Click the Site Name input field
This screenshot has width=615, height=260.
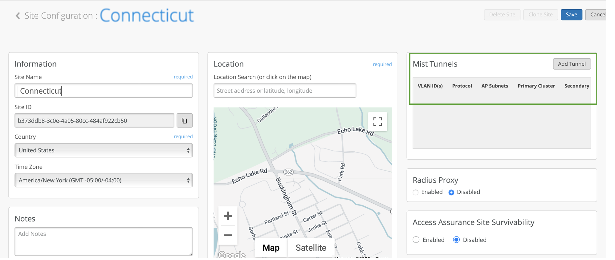point(104,91)
